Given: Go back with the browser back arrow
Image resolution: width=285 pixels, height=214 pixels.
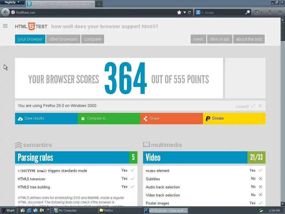Looking at the screenshot, I should [x=6, y=12].
